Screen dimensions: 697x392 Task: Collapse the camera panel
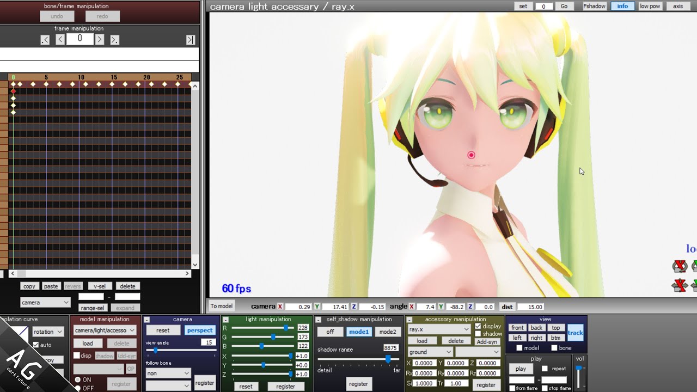click(146, 320)
